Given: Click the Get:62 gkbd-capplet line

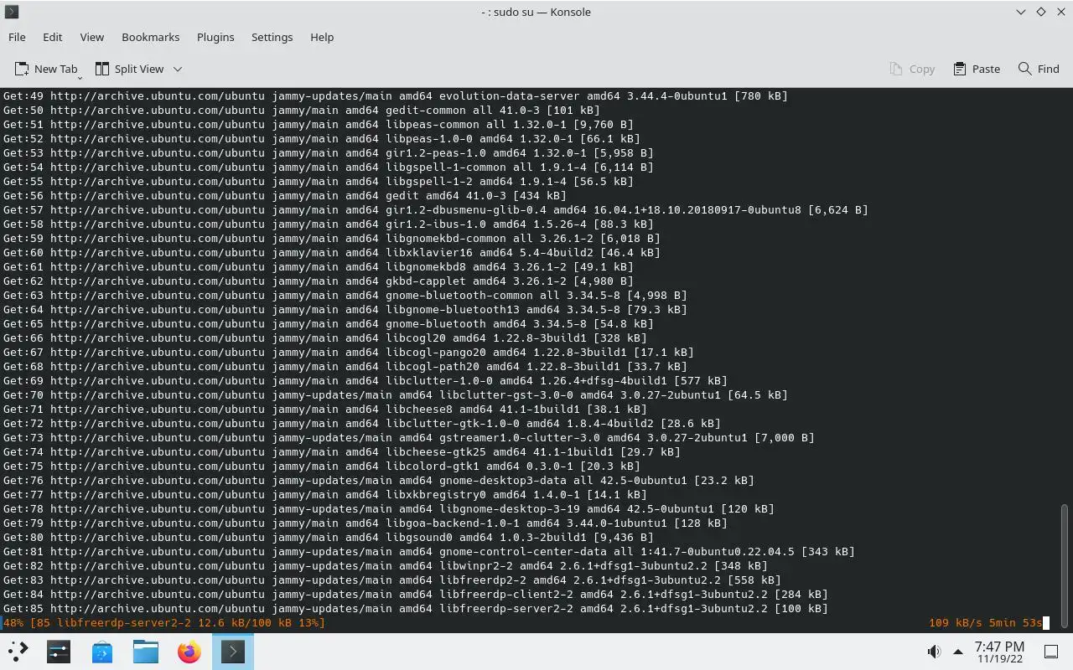Looking at the screenshot, I should pos(318,281).
